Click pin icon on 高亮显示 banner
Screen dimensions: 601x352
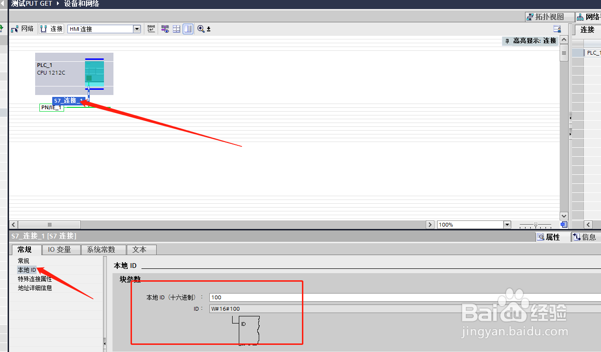click(x=507, y=41)
